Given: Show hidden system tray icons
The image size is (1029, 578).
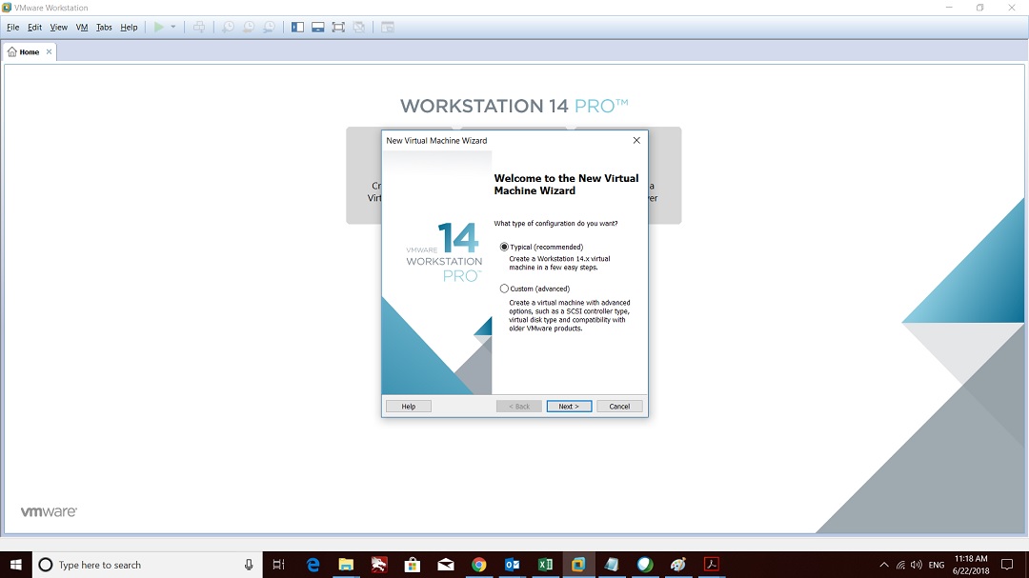Looking at the screenshot, I should [x=884, y=565].
